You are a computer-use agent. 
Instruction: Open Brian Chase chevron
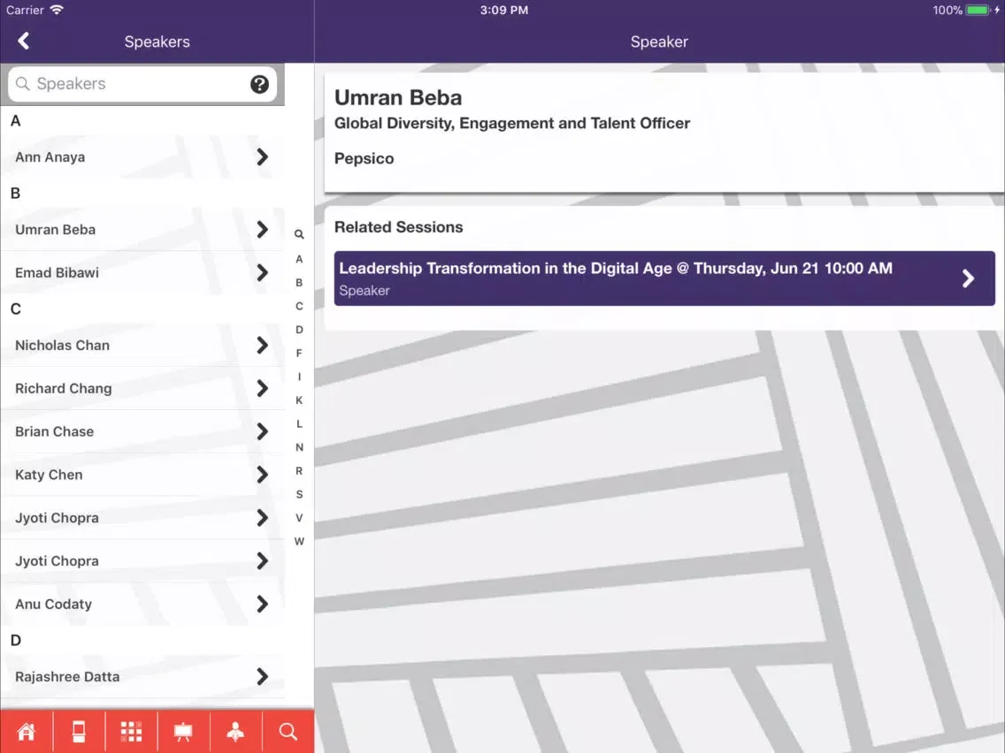(x=262, y=431)
